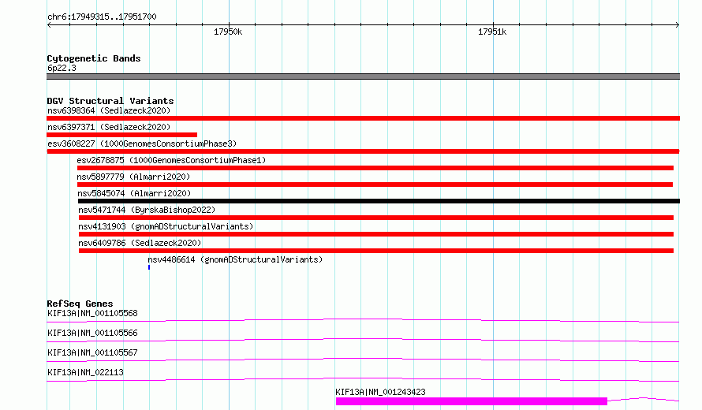Click the red bar under nsv5471744

[376, 218]
